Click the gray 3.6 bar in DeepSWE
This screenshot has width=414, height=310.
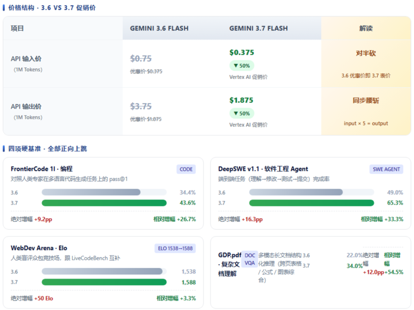(296, 192)
